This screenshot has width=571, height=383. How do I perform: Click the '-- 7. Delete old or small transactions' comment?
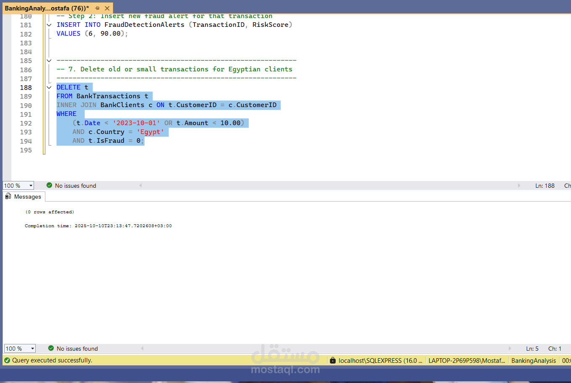click(x=174, y=69)
